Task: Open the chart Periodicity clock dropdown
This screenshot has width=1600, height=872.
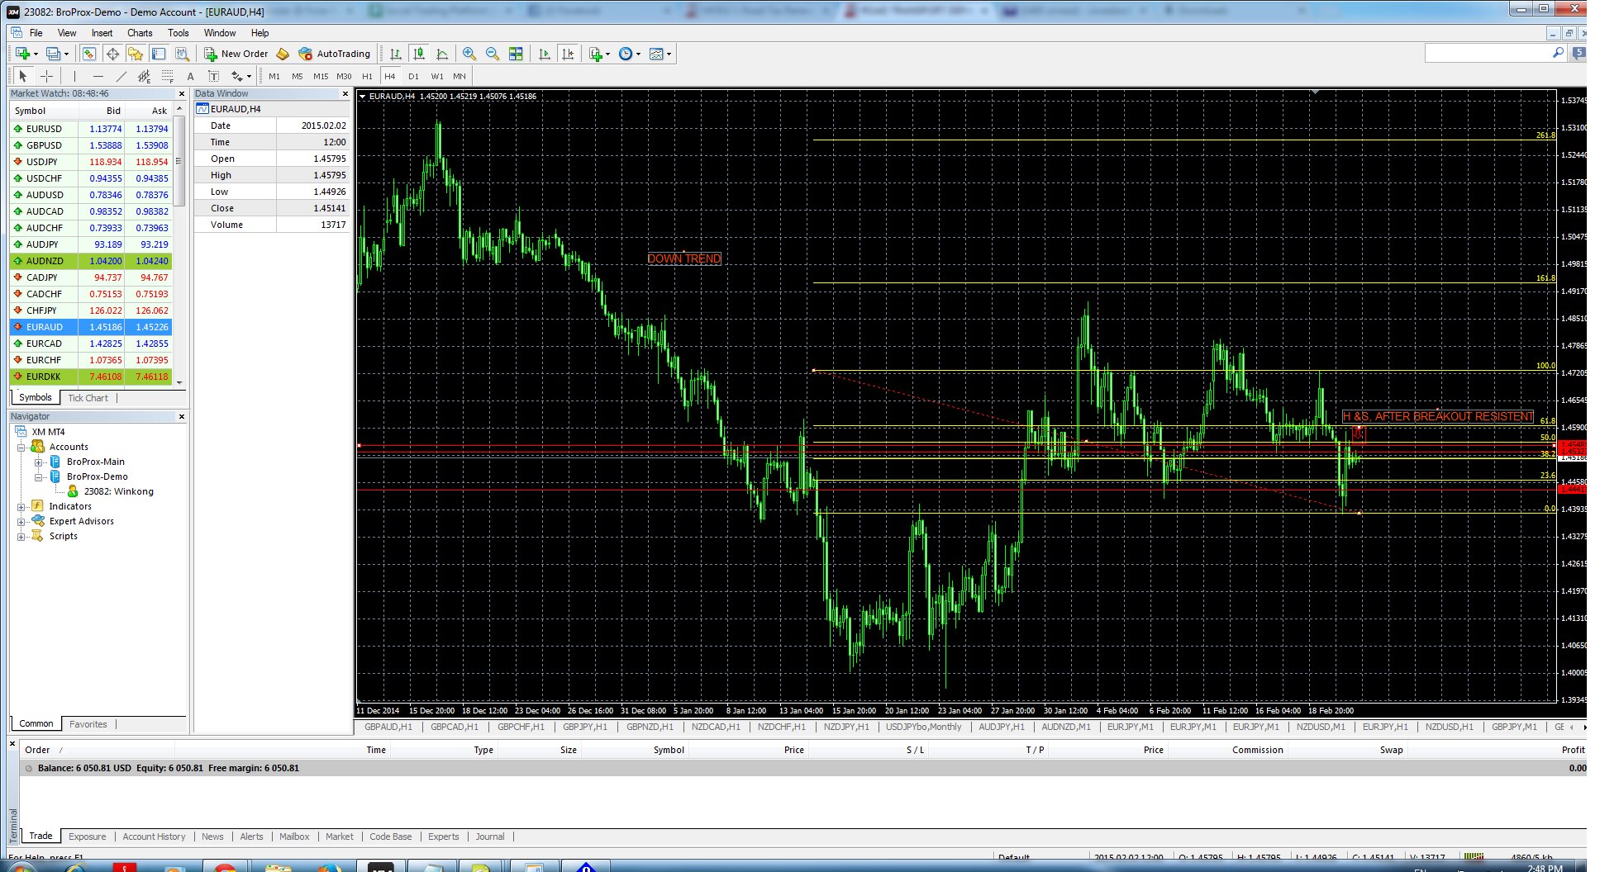Action: tap(630, 54)
